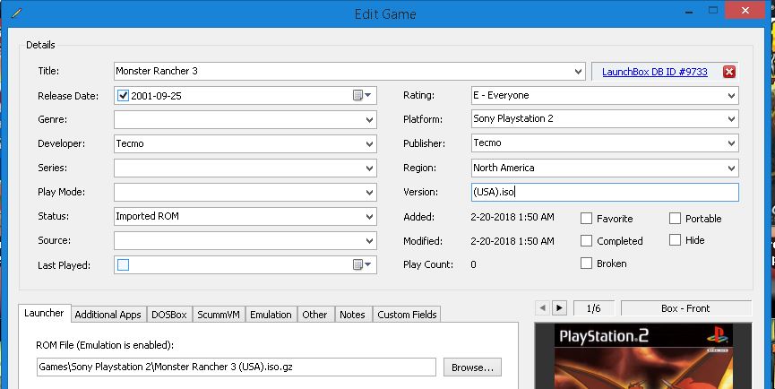775x389 pixels.
Task: Open the DOSBox tab
Action: tap(169, 315)
